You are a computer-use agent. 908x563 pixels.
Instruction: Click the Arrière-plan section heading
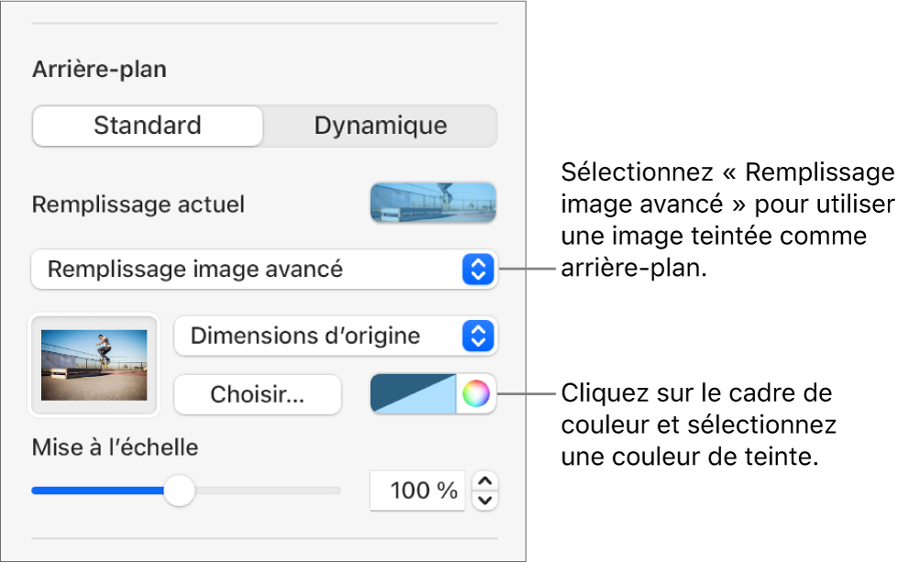99,70
